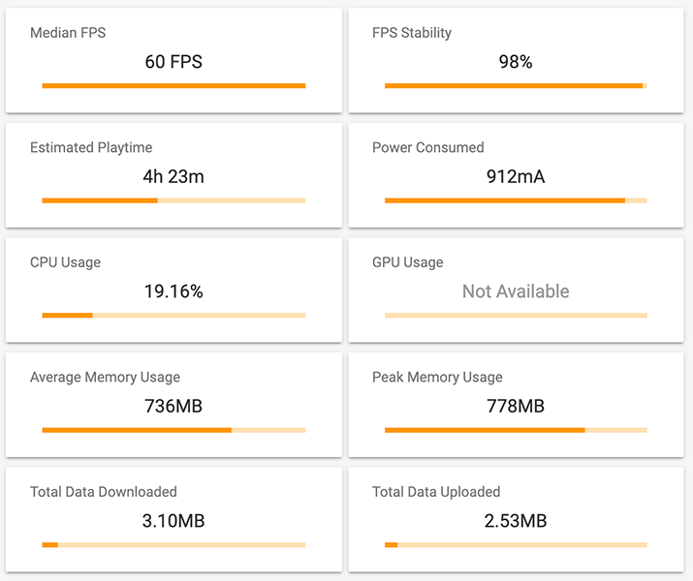Click the Average Memory Usage bar

pyautogui.click(x=173, y=430)
